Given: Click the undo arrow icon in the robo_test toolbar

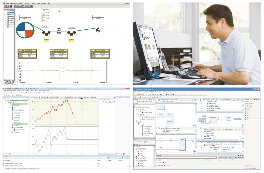Looking at the screenshot, I should [146, 94].
